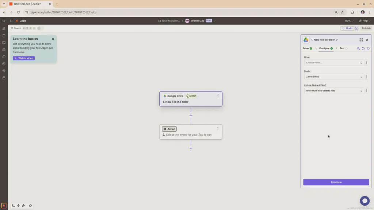
Task: Click the Google Drive step's three-dot menu
Action: pyautogui.click(x=218, y=96)
